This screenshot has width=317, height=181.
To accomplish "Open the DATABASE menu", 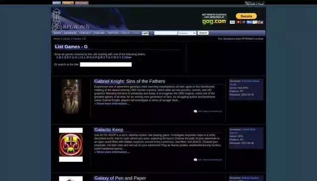I will tap(70, 33).
